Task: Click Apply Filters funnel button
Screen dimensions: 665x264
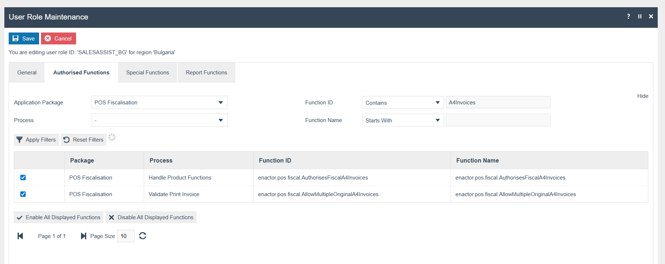Action: pyautogui.click(x=36, y=140)
